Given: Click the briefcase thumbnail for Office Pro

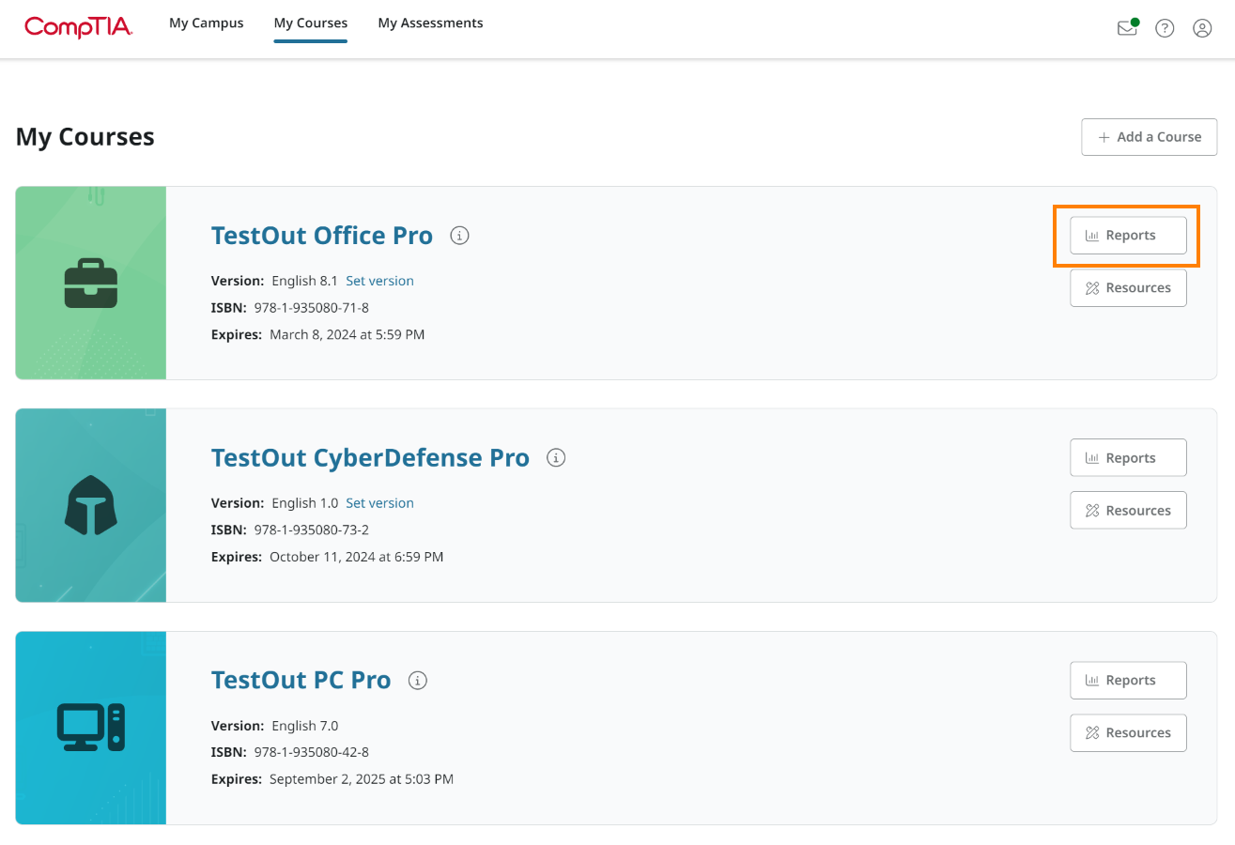Looking at the screenshot, I should coord(91,284).
